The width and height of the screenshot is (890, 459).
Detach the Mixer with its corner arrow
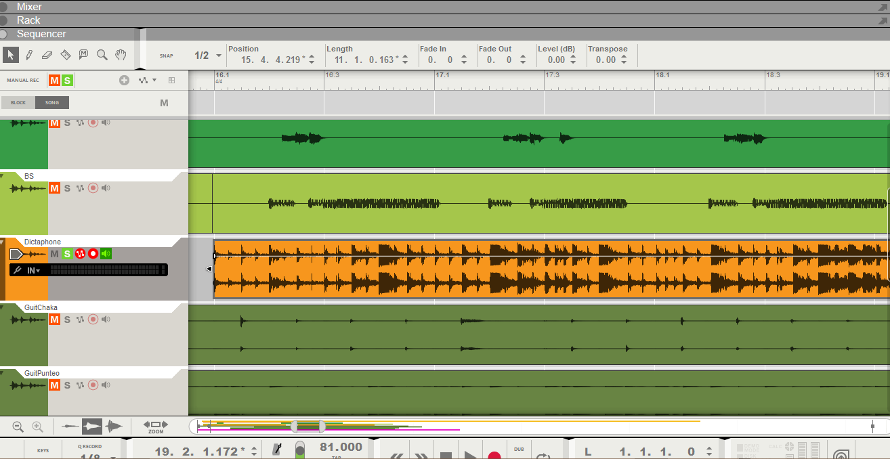point(883,7)
